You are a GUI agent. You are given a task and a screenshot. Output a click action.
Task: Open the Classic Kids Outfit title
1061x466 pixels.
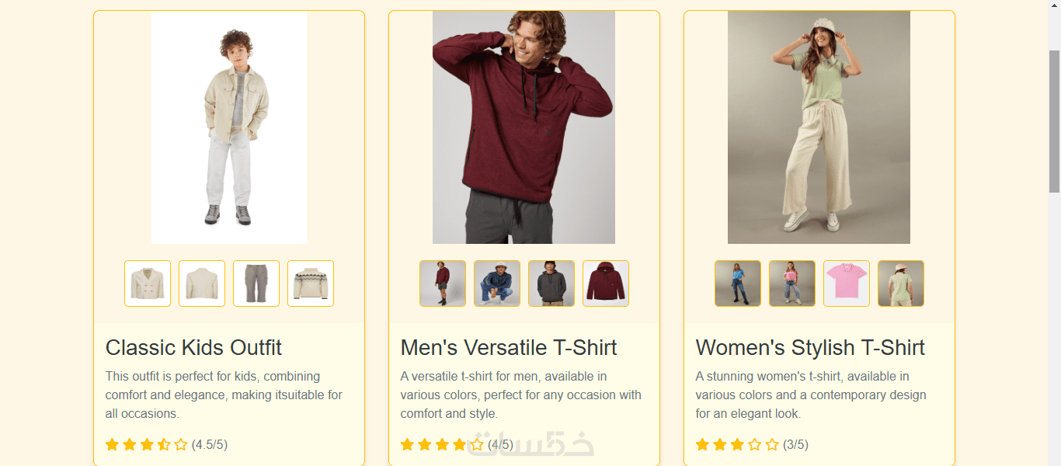[x=193, y=347]
